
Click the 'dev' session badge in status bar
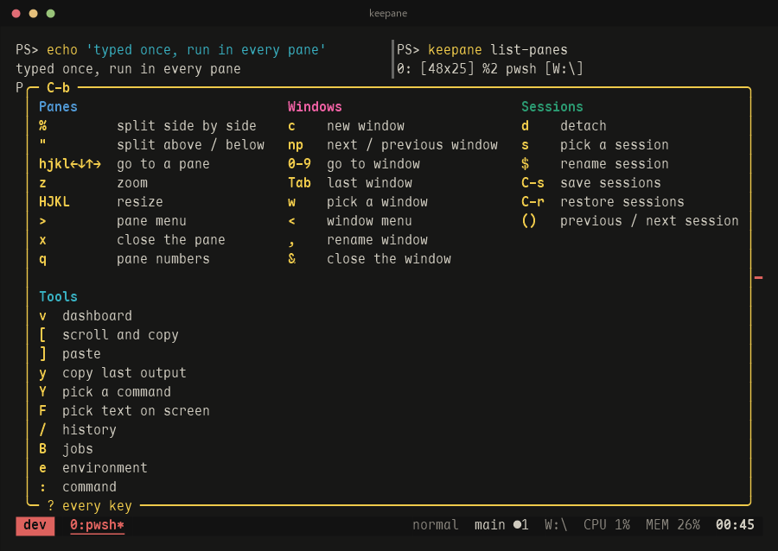35,525
